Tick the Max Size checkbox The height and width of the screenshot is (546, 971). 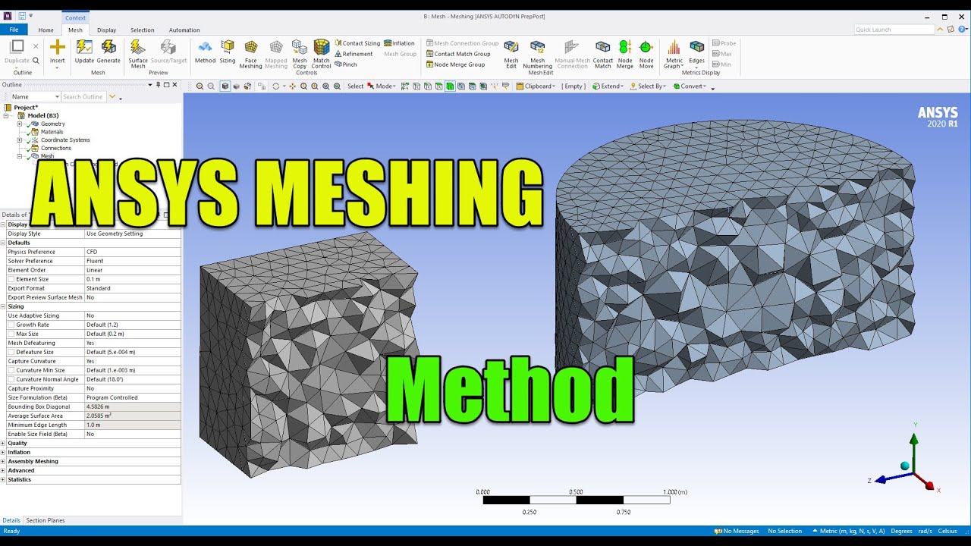pos(11,334)
